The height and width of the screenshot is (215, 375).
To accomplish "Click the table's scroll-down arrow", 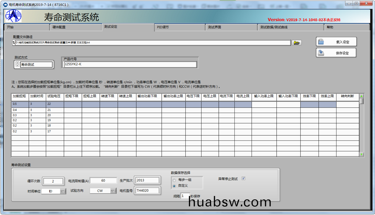I will [x=361, y=155].
